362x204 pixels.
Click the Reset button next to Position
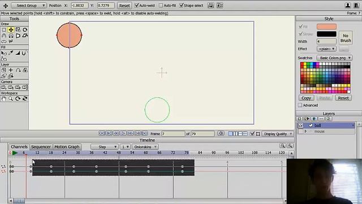point(124,6)
